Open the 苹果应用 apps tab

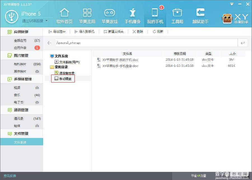87,16
